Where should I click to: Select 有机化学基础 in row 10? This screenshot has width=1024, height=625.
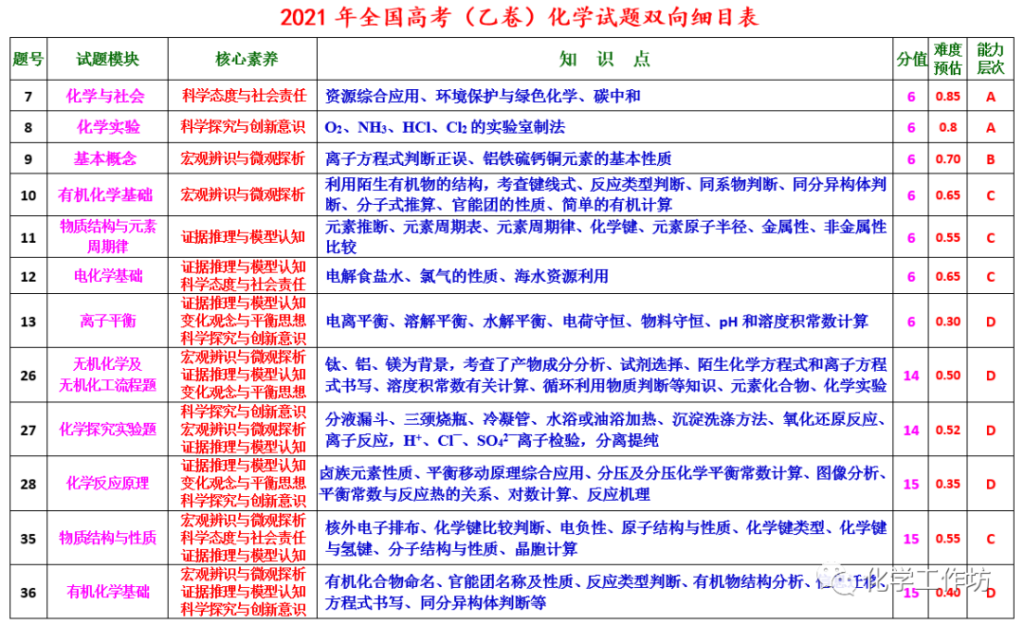tap(105, 194)
